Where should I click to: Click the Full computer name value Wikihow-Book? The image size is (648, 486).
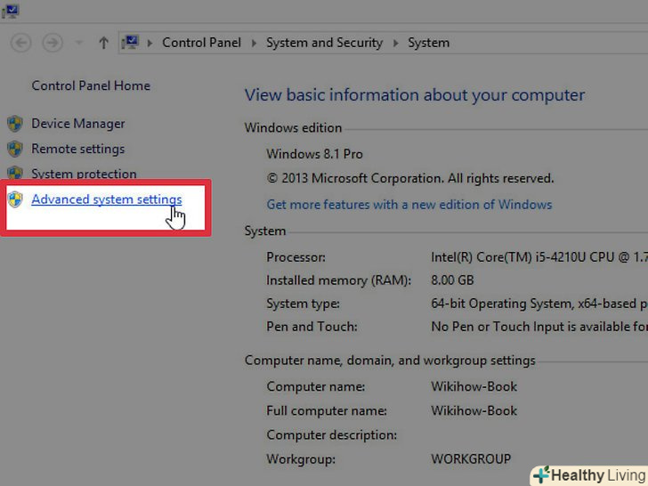[474, 410]
